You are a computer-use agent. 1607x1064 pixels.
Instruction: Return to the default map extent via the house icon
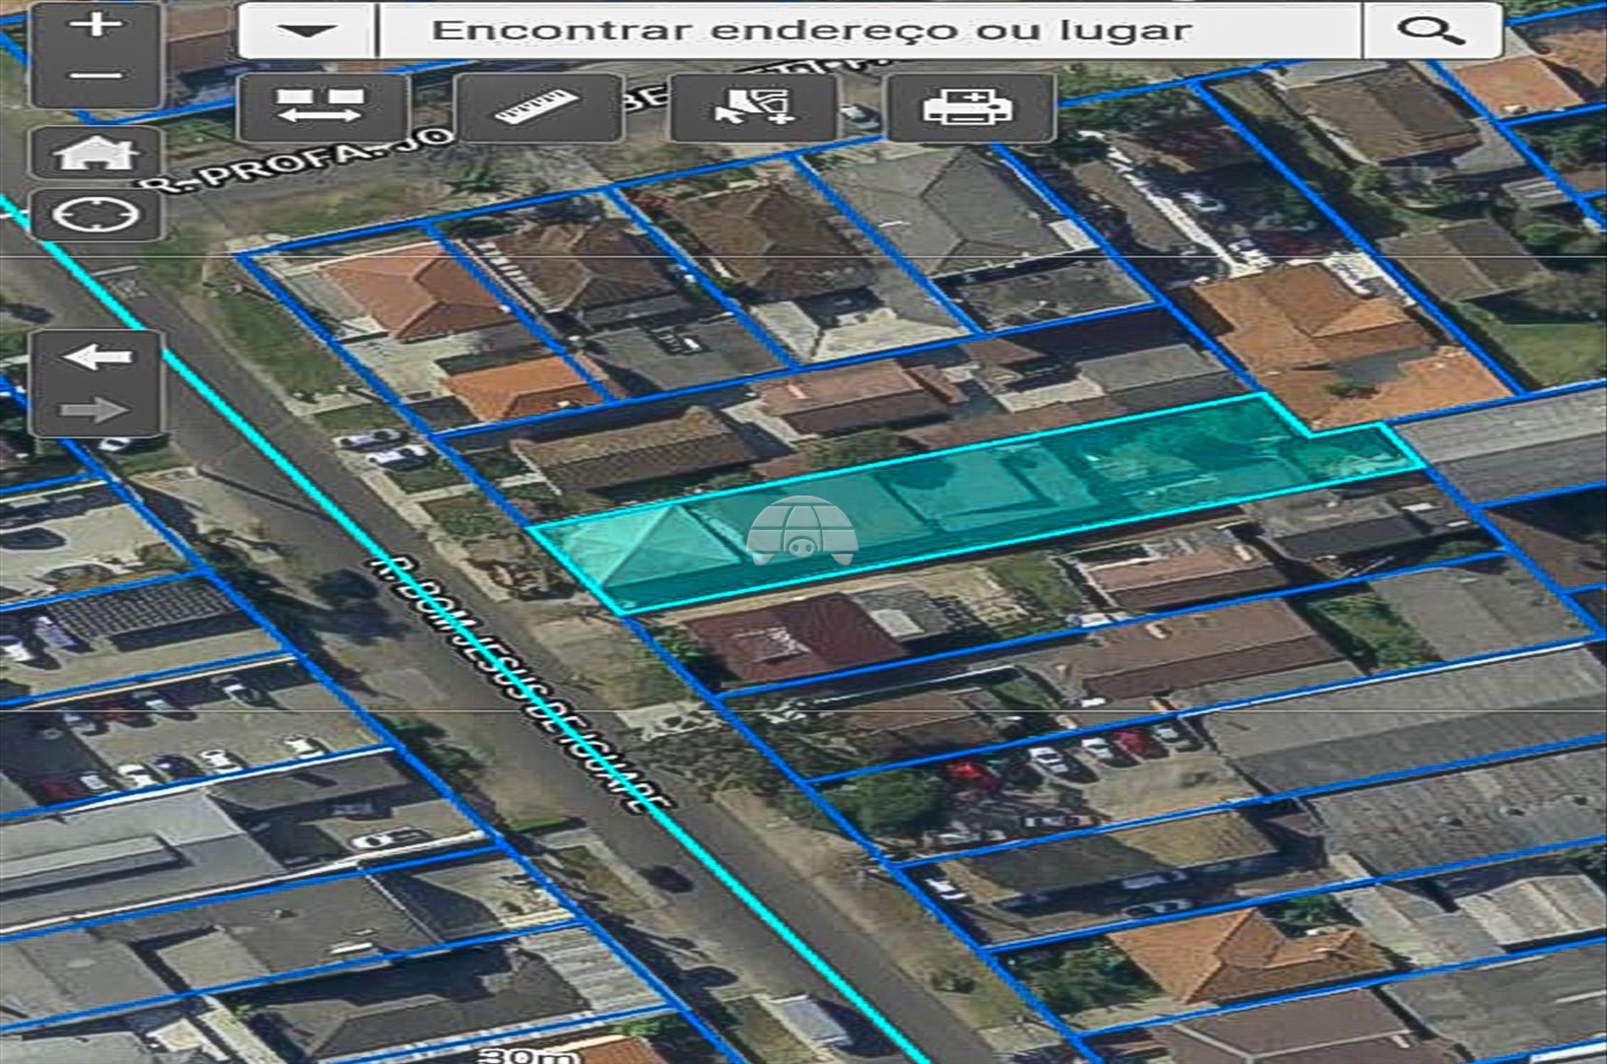click(96, 153)
